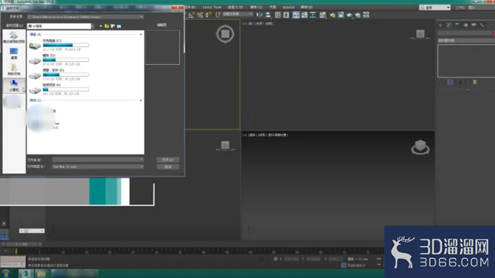Collapse the hard disks (4) group

[141, 34]
